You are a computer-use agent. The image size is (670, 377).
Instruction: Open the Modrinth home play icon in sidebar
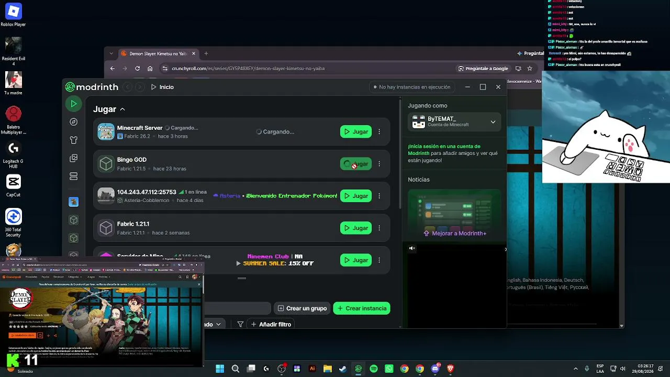[x=74, y=104]
